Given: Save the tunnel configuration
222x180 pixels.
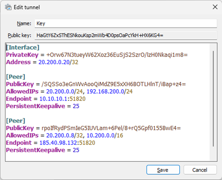Looking at the screenshot, I should coord(163,170).
